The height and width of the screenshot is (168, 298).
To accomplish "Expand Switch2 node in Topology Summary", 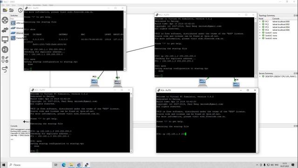I will [x=260, y=35].
